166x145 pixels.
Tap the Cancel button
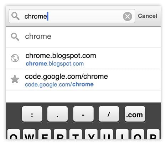pyautogui.click(x=147, y=16)
